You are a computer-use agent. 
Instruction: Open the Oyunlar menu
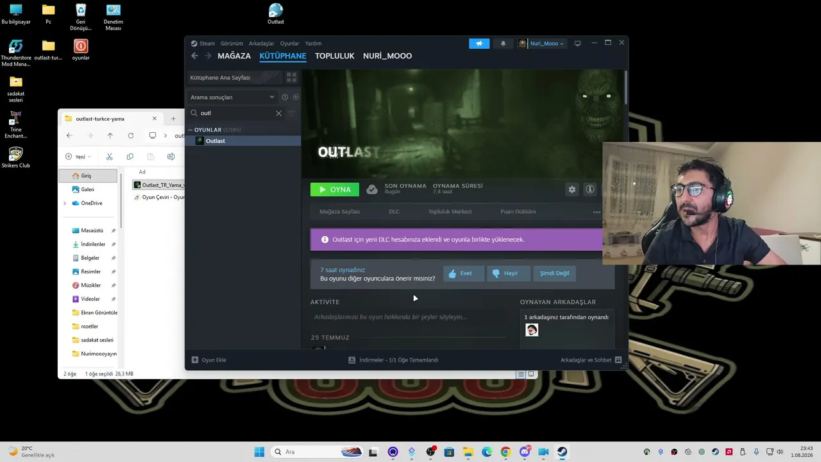point(290,44)
